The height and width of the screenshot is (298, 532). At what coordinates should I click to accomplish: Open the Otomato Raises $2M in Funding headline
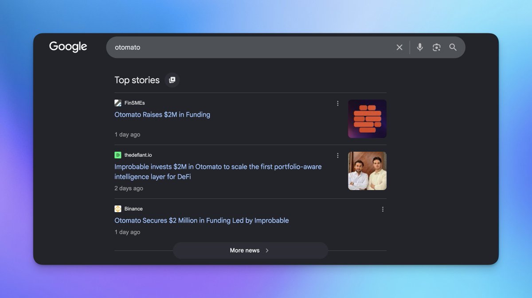tap(162, 115)
